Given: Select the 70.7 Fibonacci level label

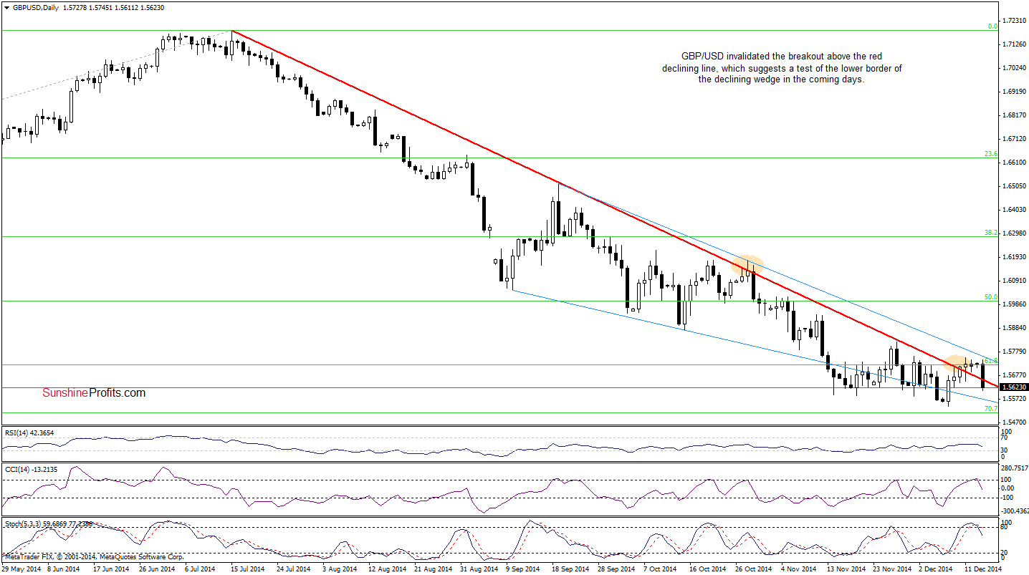Looking at the screenshot, I should [991, 408].
